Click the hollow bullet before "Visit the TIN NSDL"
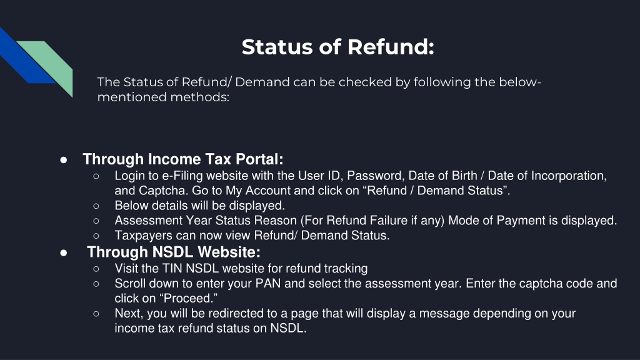640x360 pixels. click(96, 269)
